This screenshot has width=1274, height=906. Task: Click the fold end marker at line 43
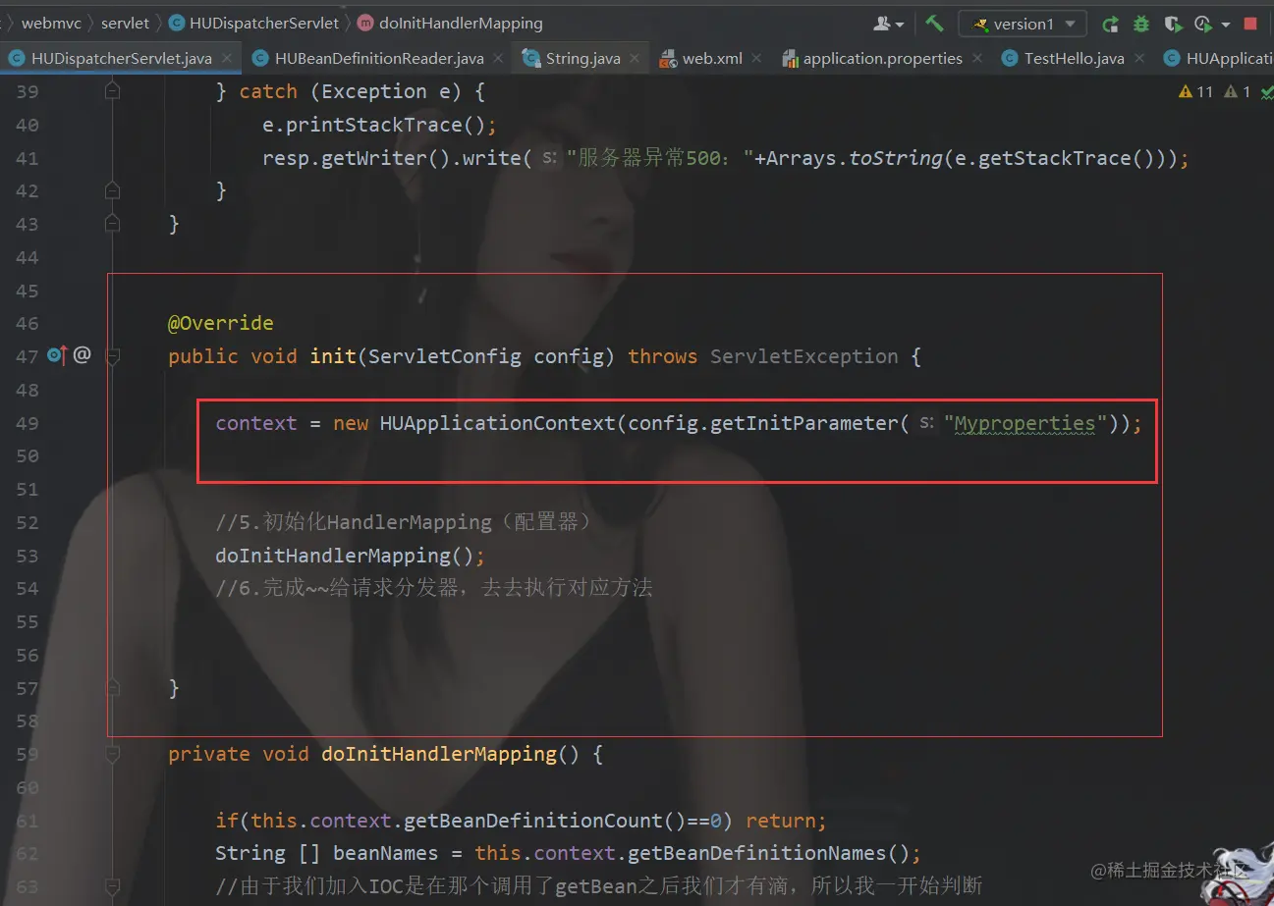click(112, 224)
